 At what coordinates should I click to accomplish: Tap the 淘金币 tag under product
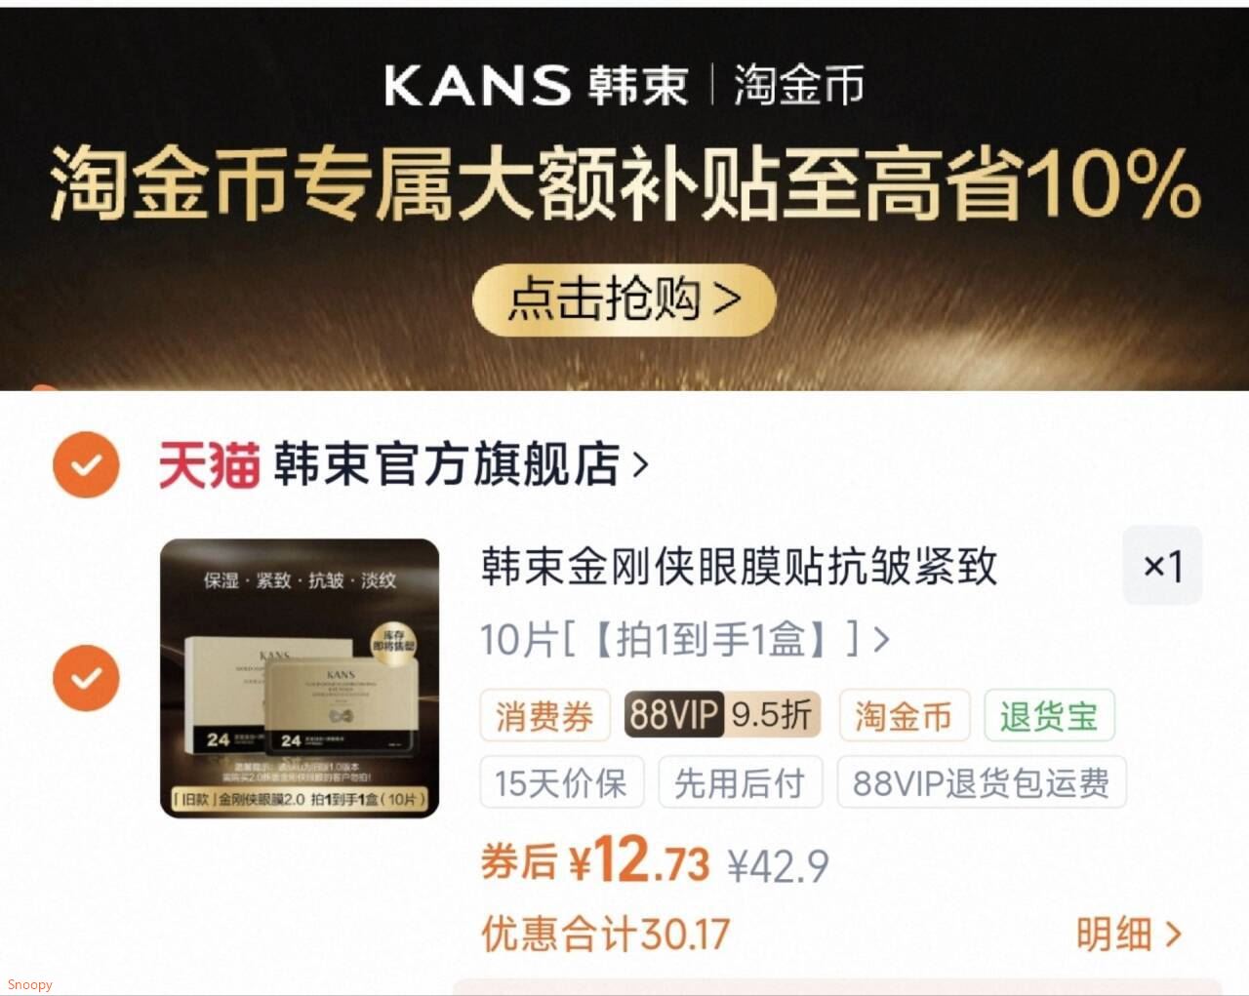pos(905,716)
